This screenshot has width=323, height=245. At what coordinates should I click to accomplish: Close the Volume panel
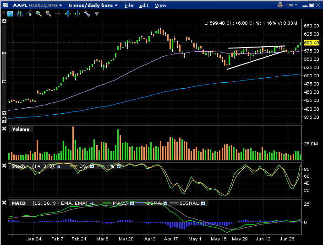click(x=4, y=128)
